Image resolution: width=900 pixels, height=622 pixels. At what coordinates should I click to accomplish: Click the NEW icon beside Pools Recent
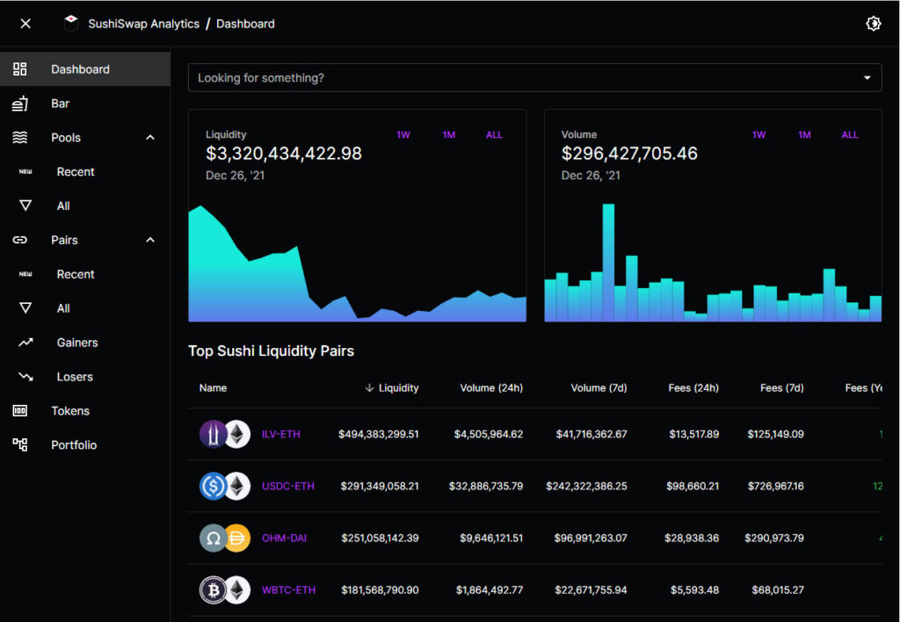coord(25,171)
